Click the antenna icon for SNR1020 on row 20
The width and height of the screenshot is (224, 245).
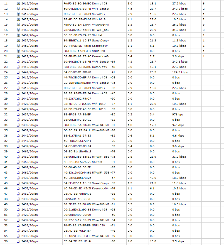click(18, 51)
